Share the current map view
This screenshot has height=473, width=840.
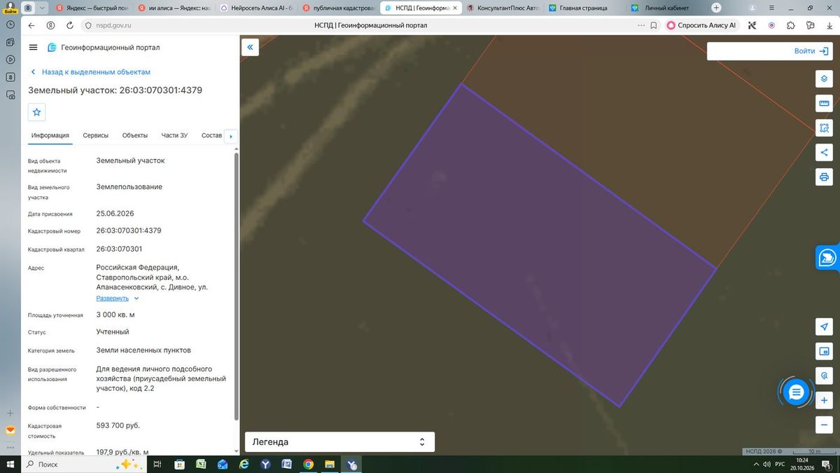[x=824, y=152]
